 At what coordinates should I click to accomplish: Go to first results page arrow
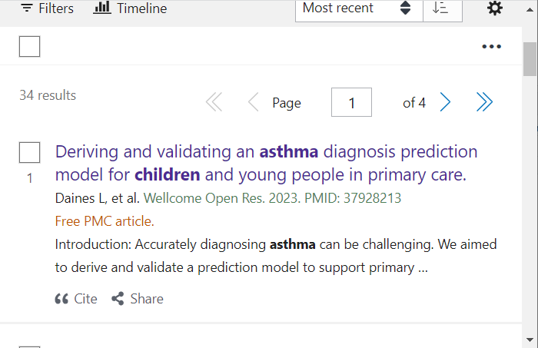click(x=214, y=102)
